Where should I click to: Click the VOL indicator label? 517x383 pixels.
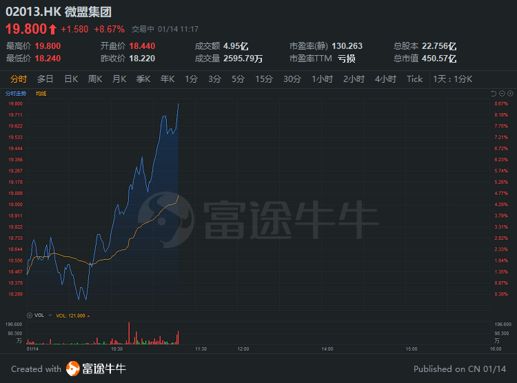[x=39, y=315]
